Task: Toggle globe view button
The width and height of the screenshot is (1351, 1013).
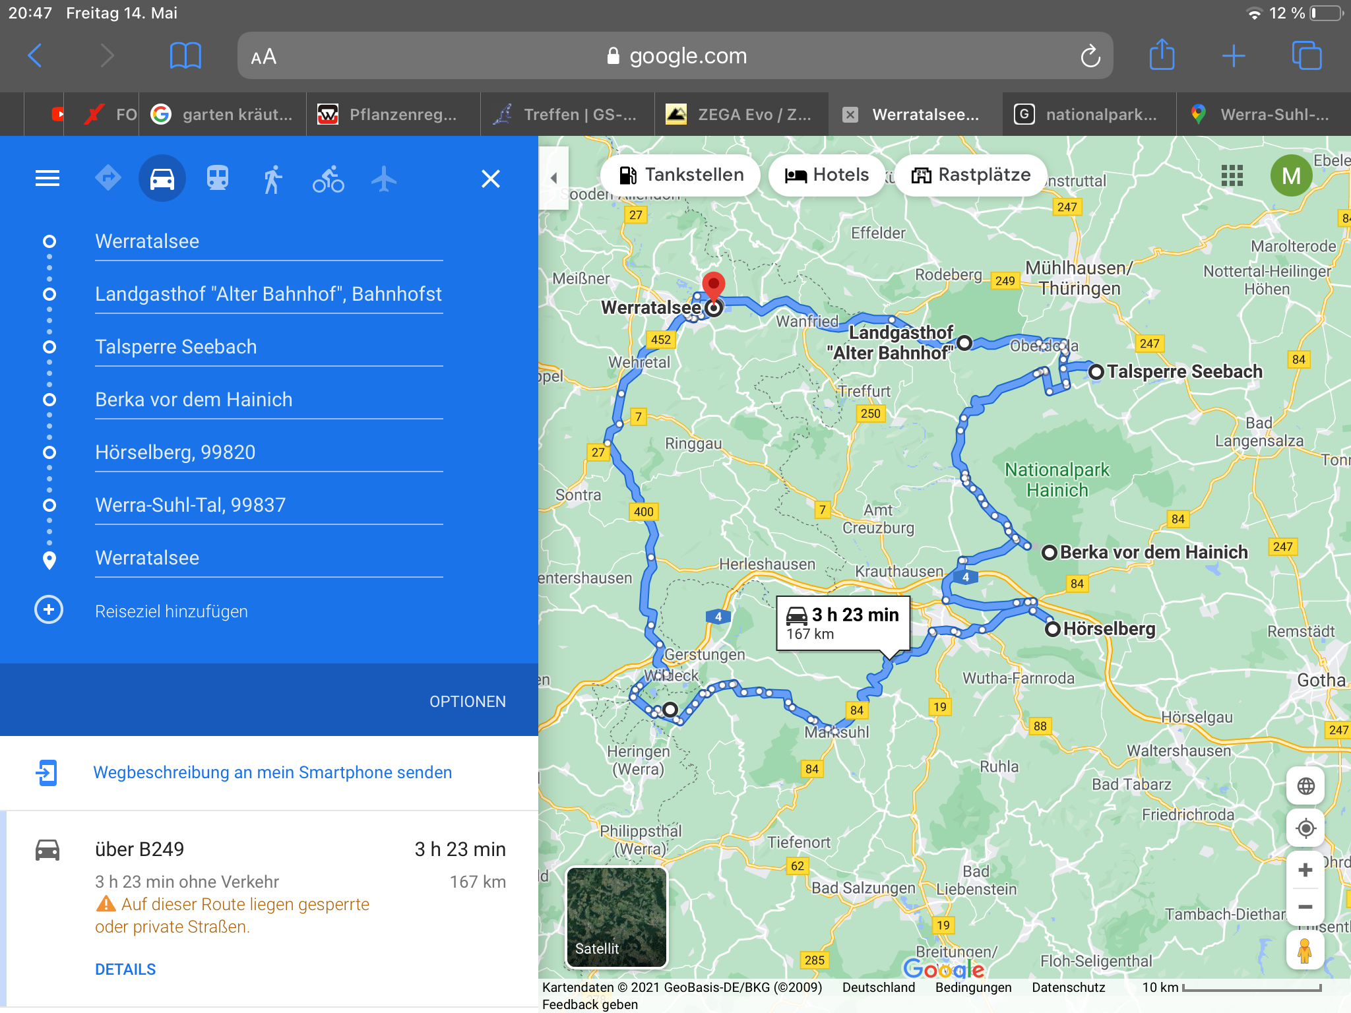Action: pos(1305,786)
